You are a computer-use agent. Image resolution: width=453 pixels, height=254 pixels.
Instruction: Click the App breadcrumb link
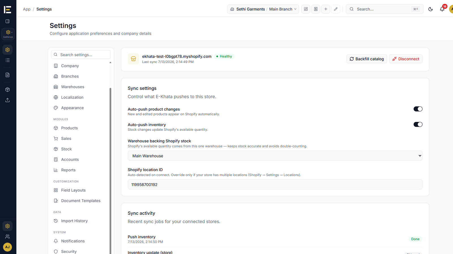(x=27, y=9)
